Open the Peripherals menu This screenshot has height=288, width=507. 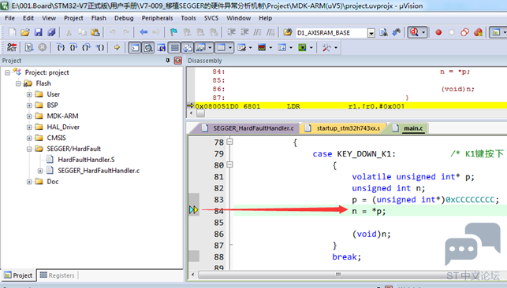click(x=157, y=18)
